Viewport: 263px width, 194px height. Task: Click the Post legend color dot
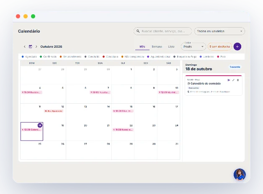[218, 57]
